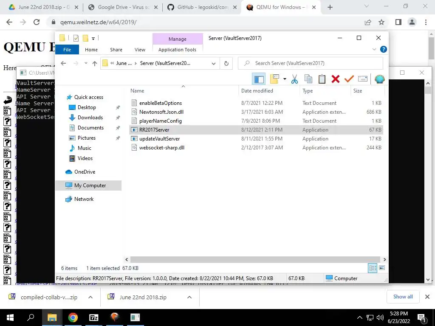Expand compiled-collab zip download options chevron
435x326 pixels.
pos(90,297)
